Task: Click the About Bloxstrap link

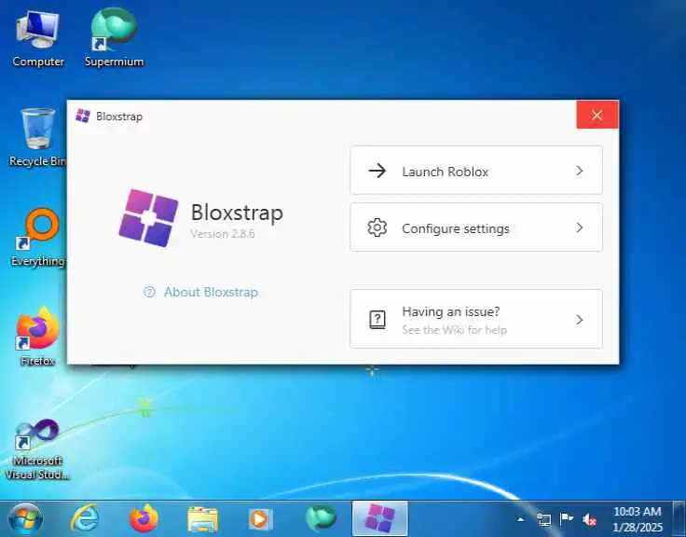Action: pos(211,292)
